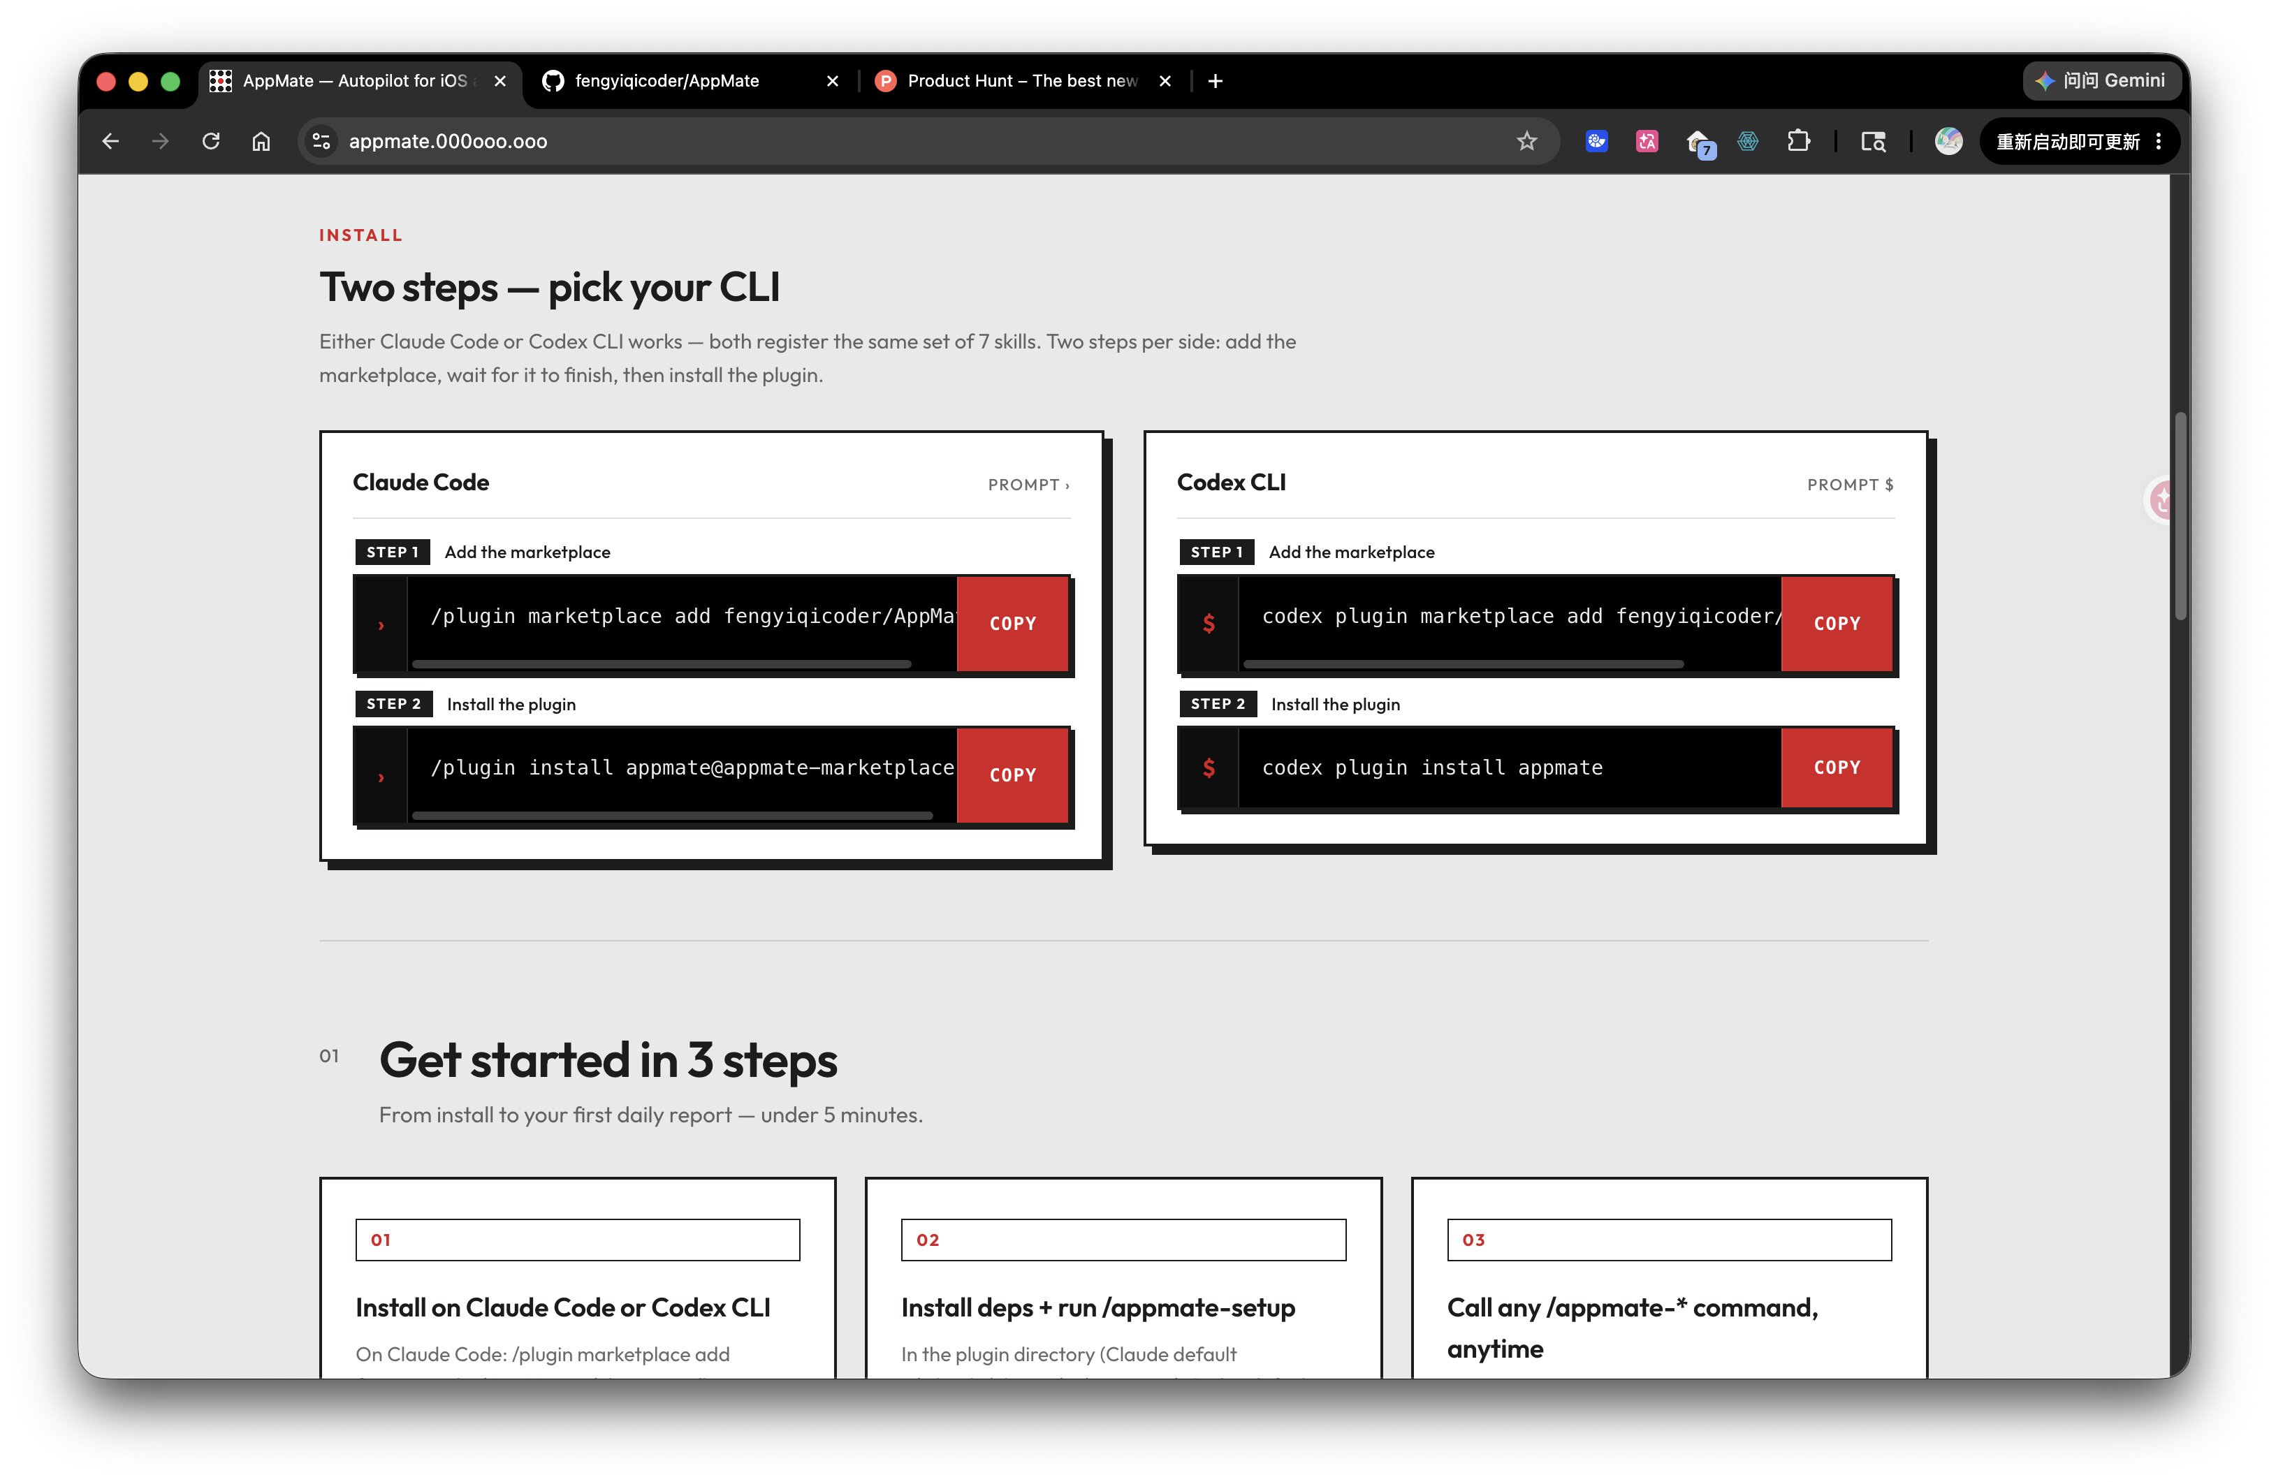Copy Claude Code marketplace add command
Screen dimensions: 2269x1482
pyautogui.click(x=1012, y=623)
